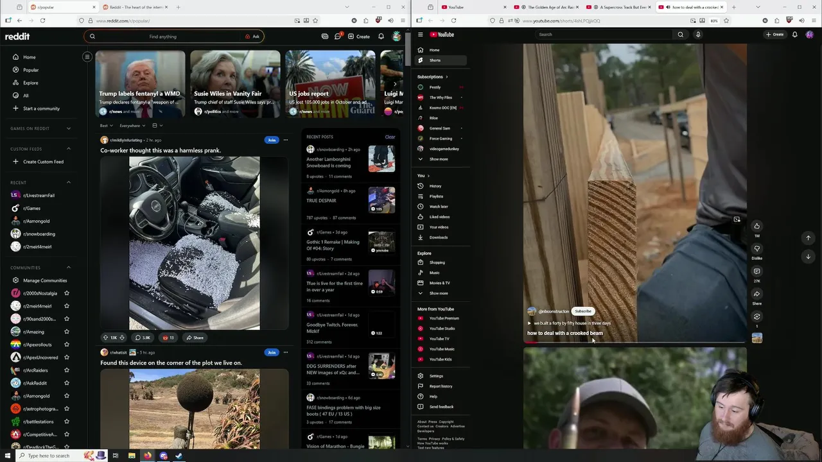The width and height of the screenshot is (822, 462).
Task: Open the Best sort dropdown
Action: (x=106, y=126)
